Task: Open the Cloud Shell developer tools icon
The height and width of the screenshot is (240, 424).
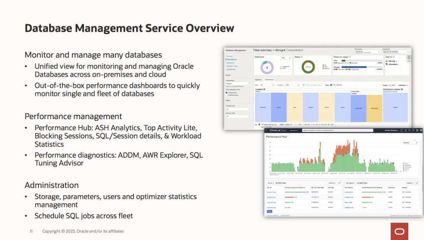Action: (x=402, y=131)
